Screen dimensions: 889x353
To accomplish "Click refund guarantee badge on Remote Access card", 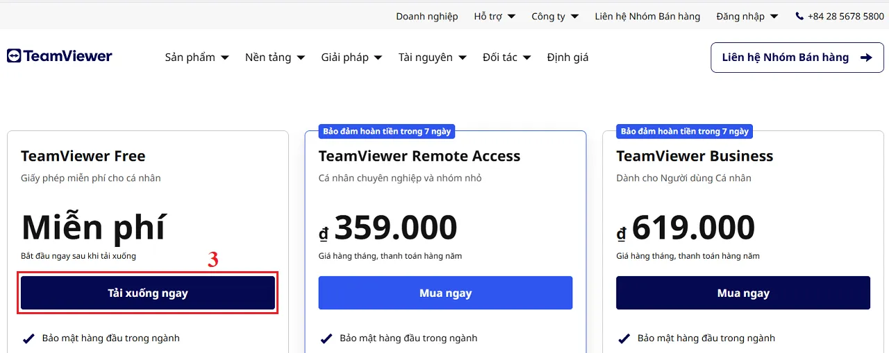I will pyautogui.click(x=387, y=131).
